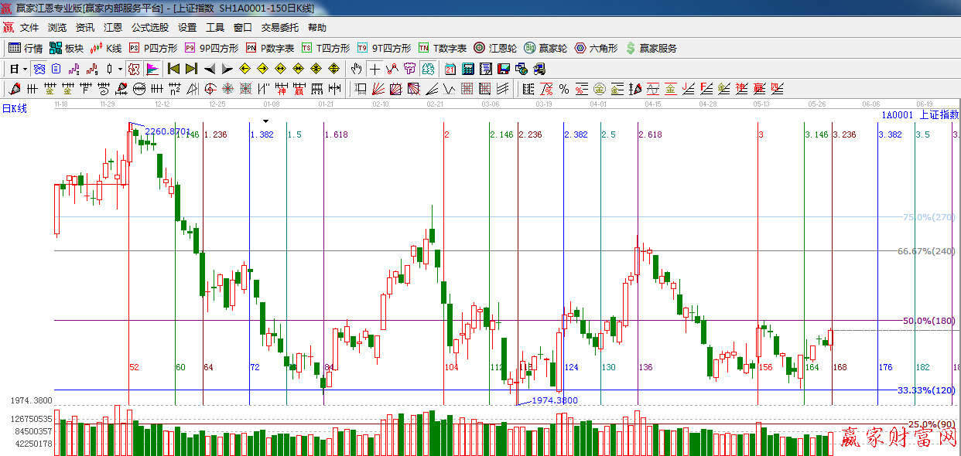The width and height of the screenshot is (961, 456).
Task: Toggle the highlighted colored flag chart button
Action: coord(152,69)
